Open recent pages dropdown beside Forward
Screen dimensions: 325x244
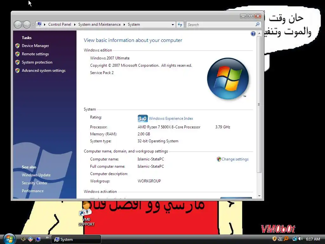coord(33,25)
